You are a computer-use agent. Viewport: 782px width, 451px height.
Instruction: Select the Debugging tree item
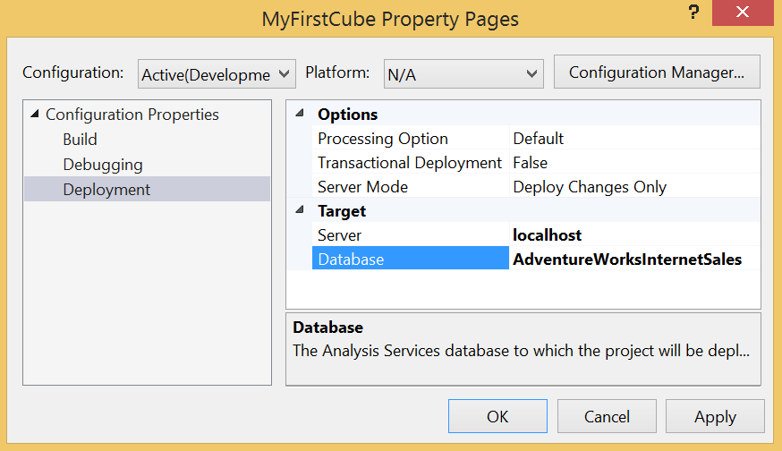102,165
